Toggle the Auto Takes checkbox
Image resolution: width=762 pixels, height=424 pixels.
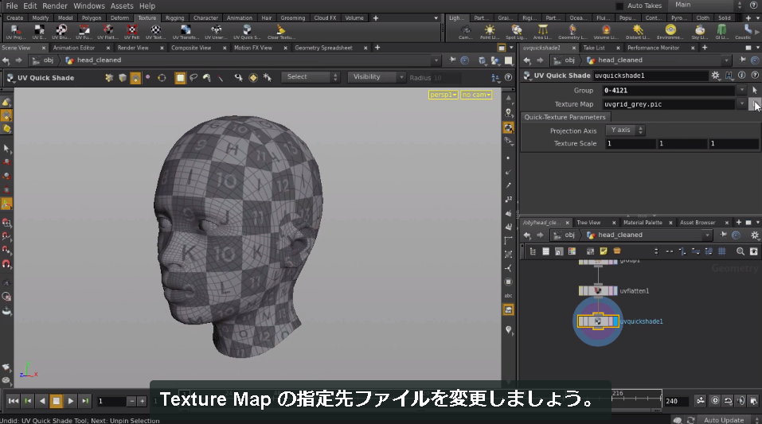click(x=619, y=6)
